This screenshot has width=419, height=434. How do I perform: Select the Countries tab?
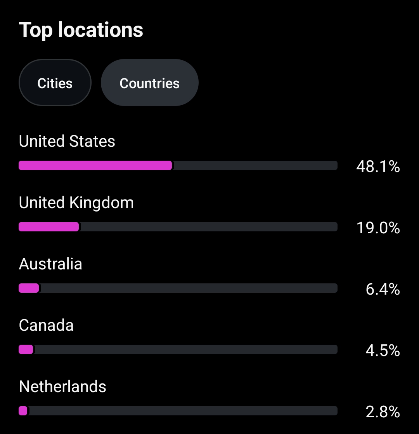click(149, 83)
